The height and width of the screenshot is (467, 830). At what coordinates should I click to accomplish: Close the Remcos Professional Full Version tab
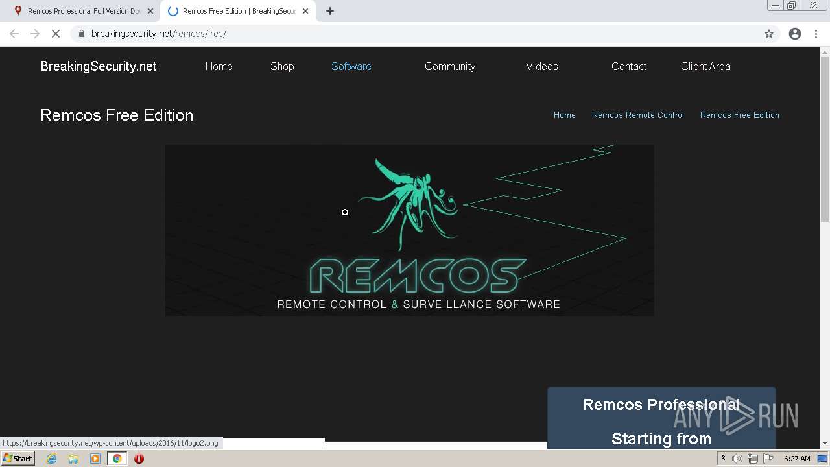150,11
